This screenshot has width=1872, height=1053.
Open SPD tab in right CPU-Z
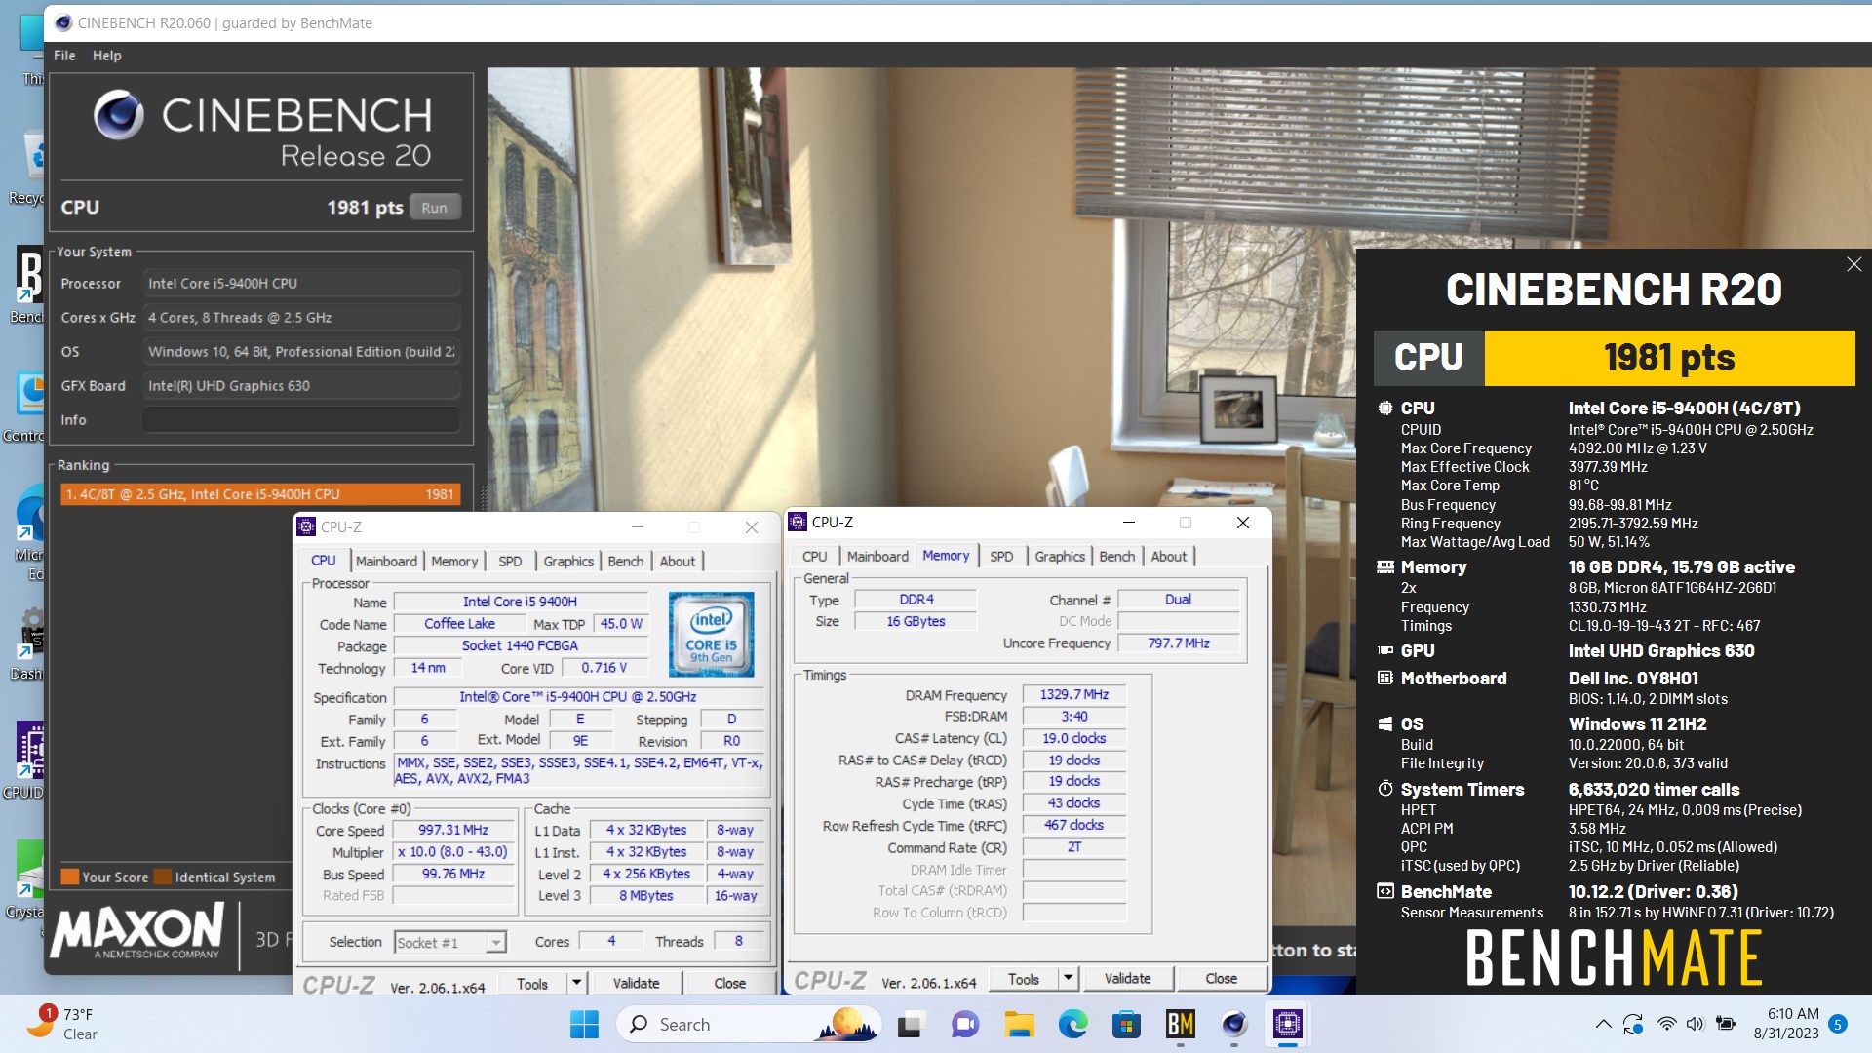pos(1001,557)
